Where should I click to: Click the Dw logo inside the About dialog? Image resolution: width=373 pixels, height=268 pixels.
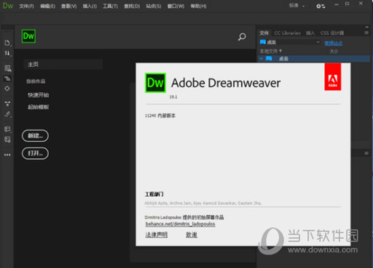click(155, 83)
